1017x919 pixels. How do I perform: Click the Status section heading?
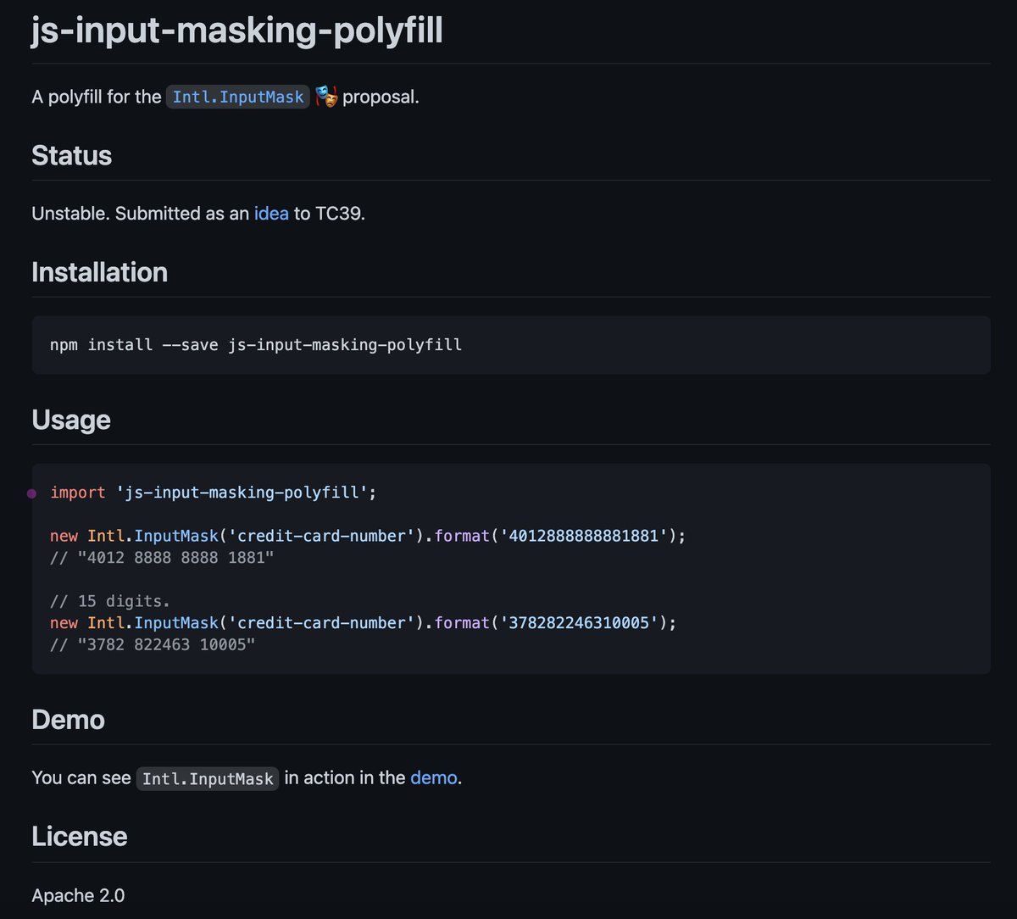[x=72, y=156]
